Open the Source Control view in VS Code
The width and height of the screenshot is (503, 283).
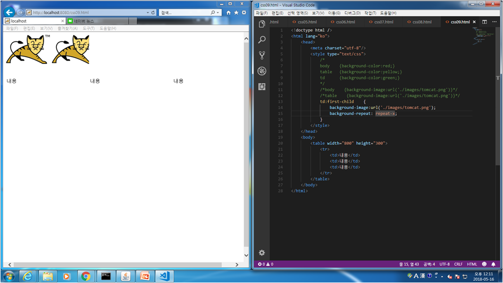pyautogui.click(x=262, y=55)
